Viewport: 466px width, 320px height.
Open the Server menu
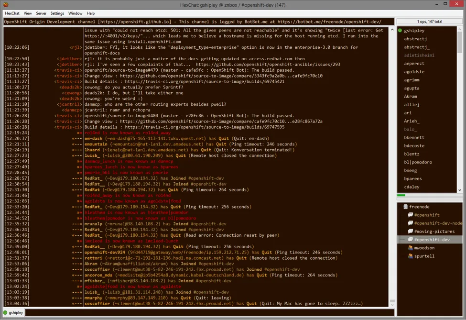point(41,13)
